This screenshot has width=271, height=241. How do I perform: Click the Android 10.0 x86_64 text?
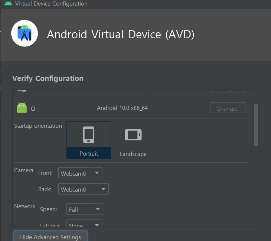pyautogui.click(x=123, y=108)
